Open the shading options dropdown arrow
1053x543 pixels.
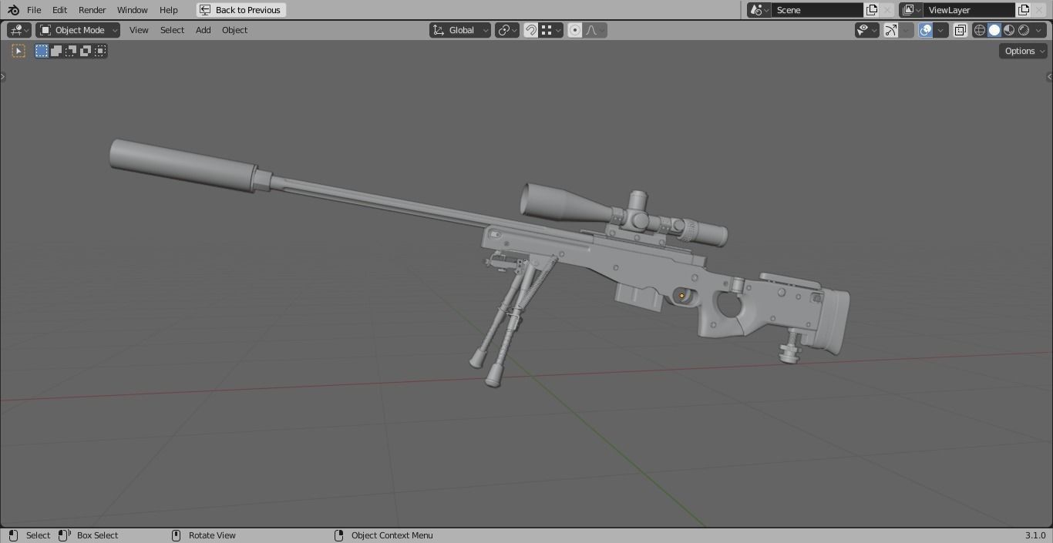(1038, 30)
